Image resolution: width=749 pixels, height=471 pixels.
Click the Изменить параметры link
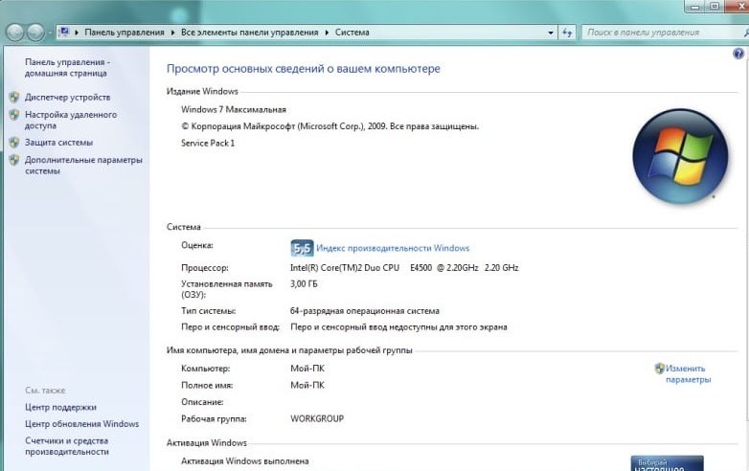tap(689, 374)
